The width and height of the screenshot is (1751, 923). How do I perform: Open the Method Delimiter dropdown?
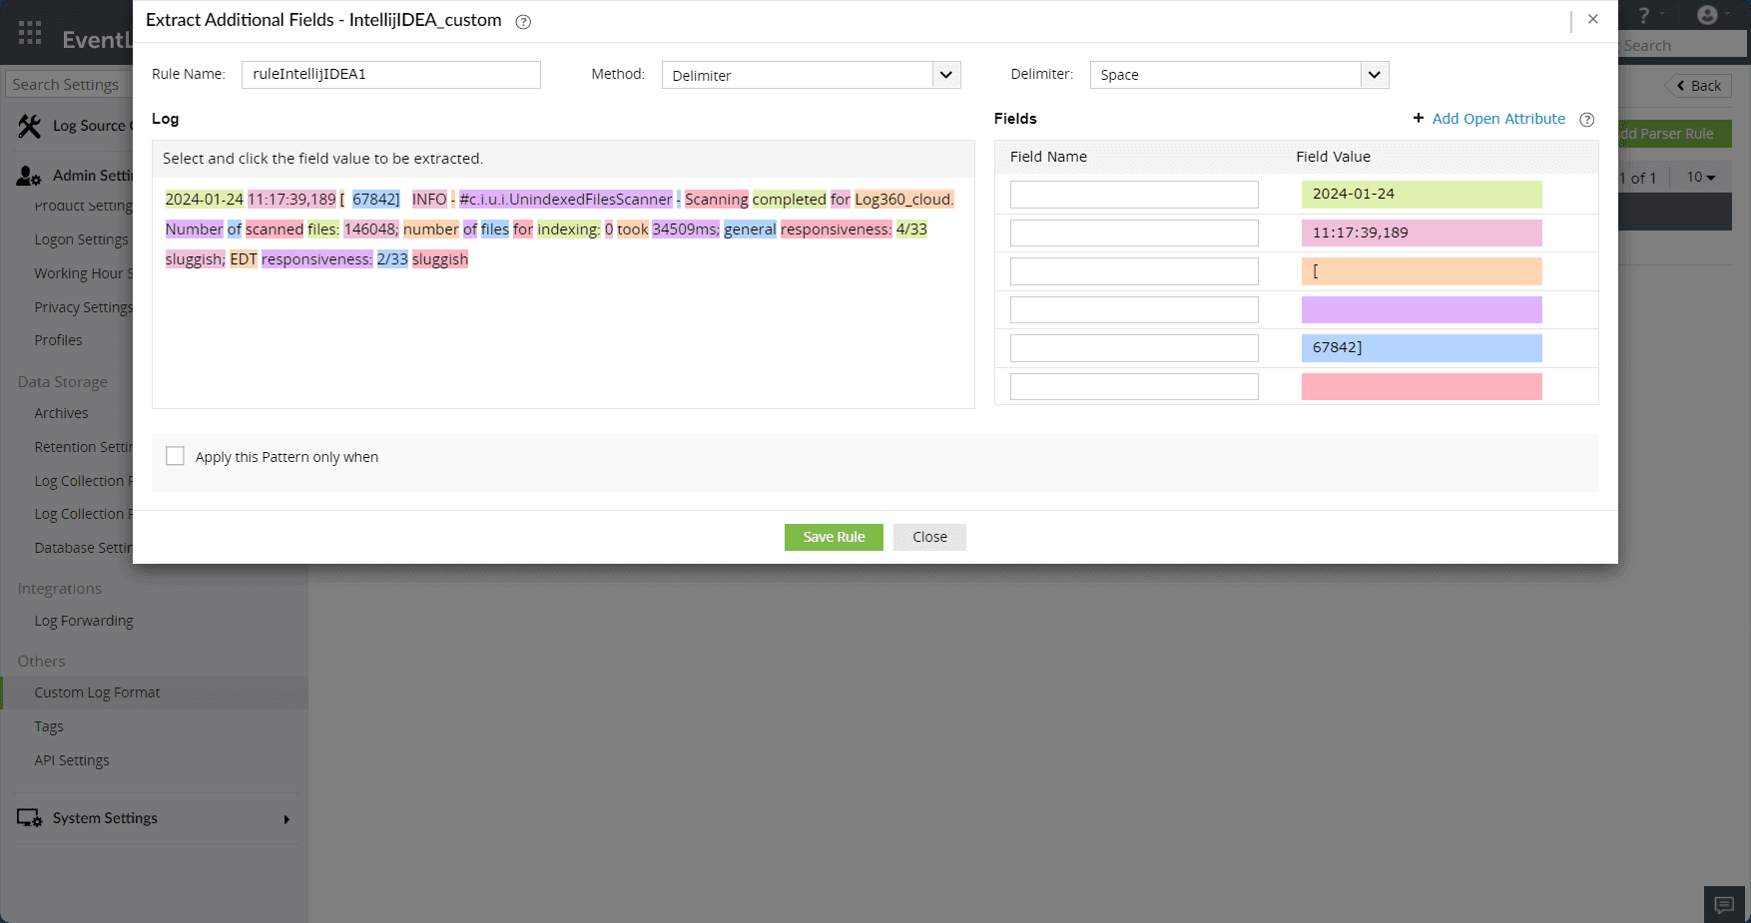[x=812, y=75]
